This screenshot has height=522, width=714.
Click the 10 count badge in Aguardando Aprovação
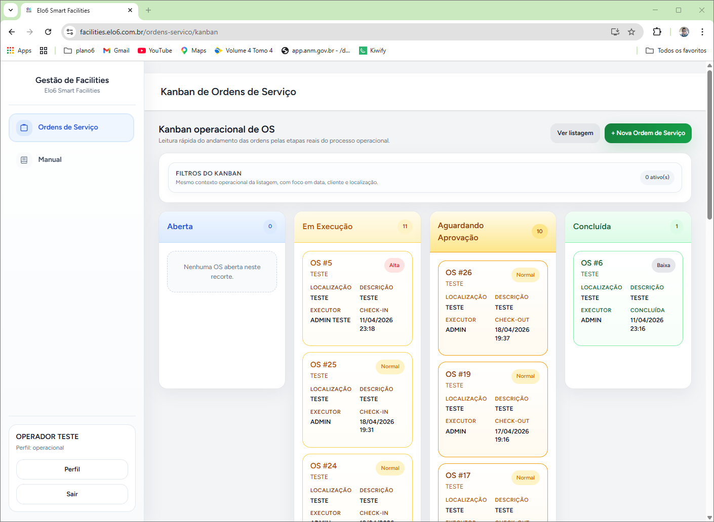click(x=540, y=232)
